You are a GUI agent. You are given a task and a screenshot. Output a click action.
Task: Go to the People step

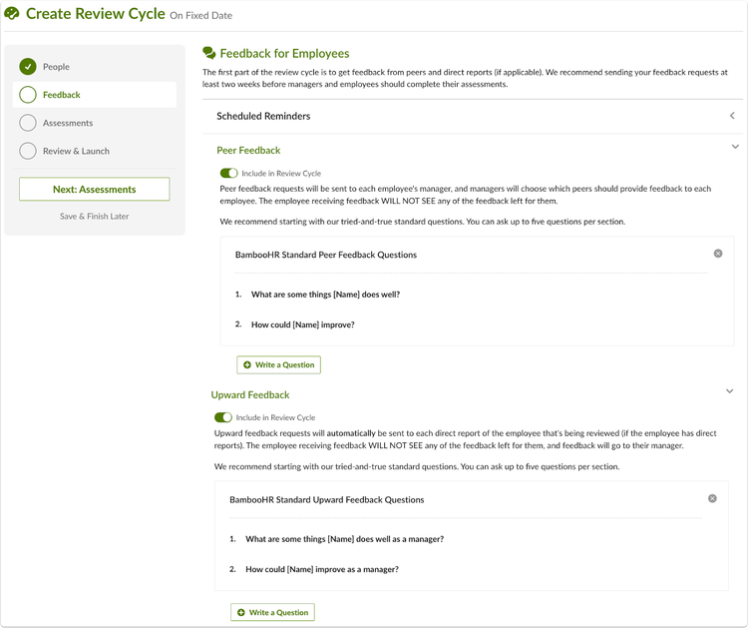[56, 67]
